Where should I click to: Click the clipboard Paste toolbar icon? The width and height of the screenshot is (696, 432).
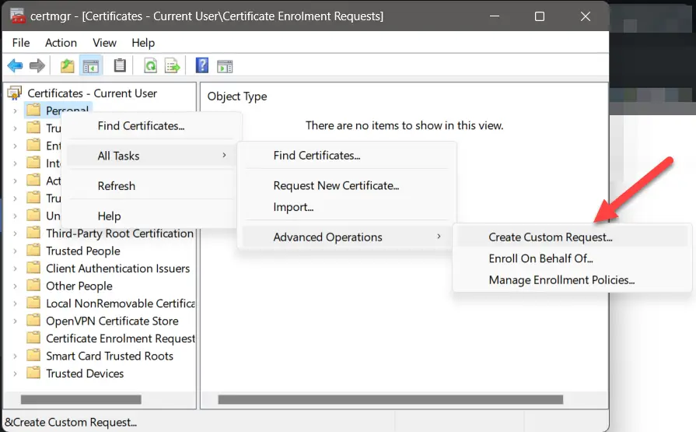tap(120, 66)
